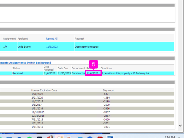
Task: Select the 1/28/2022 expiration date
Action: click(37, 94)
